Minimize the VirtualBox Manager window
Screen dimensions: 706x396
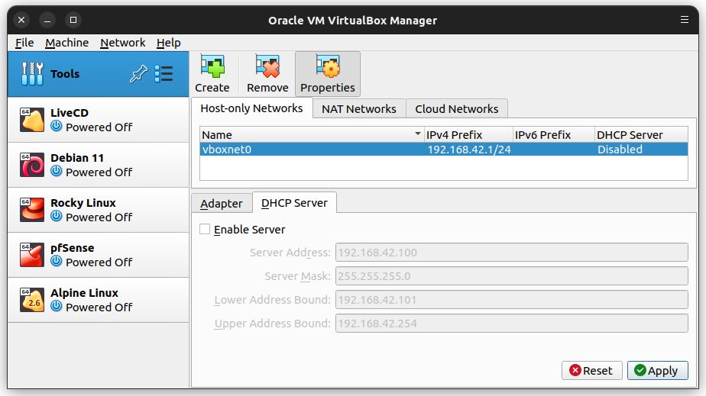(x=47, y=20)
